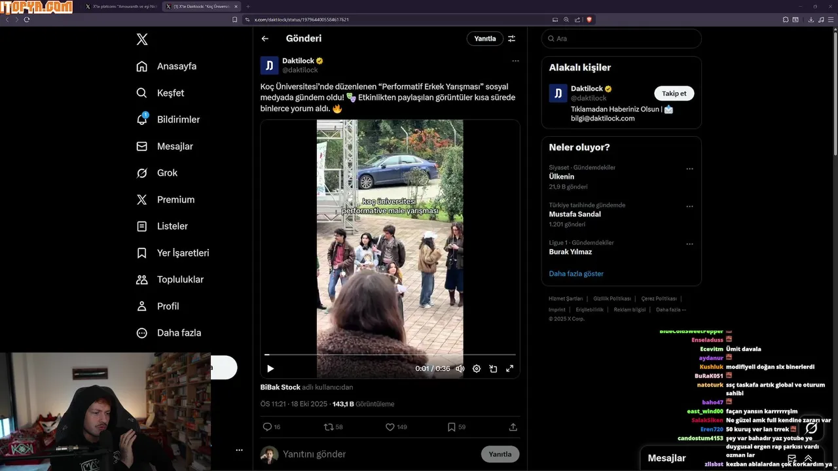
Task: Open browser downloads icon
Action: point(811,20)
